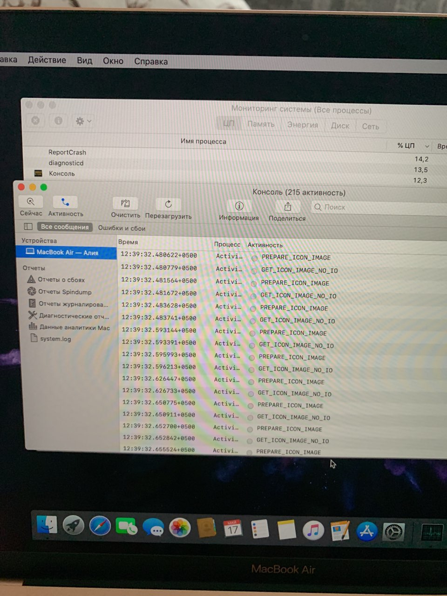Click the Очистить (Clear) icon in Console
Screen dimensions: 447x596
coord(125,203)
